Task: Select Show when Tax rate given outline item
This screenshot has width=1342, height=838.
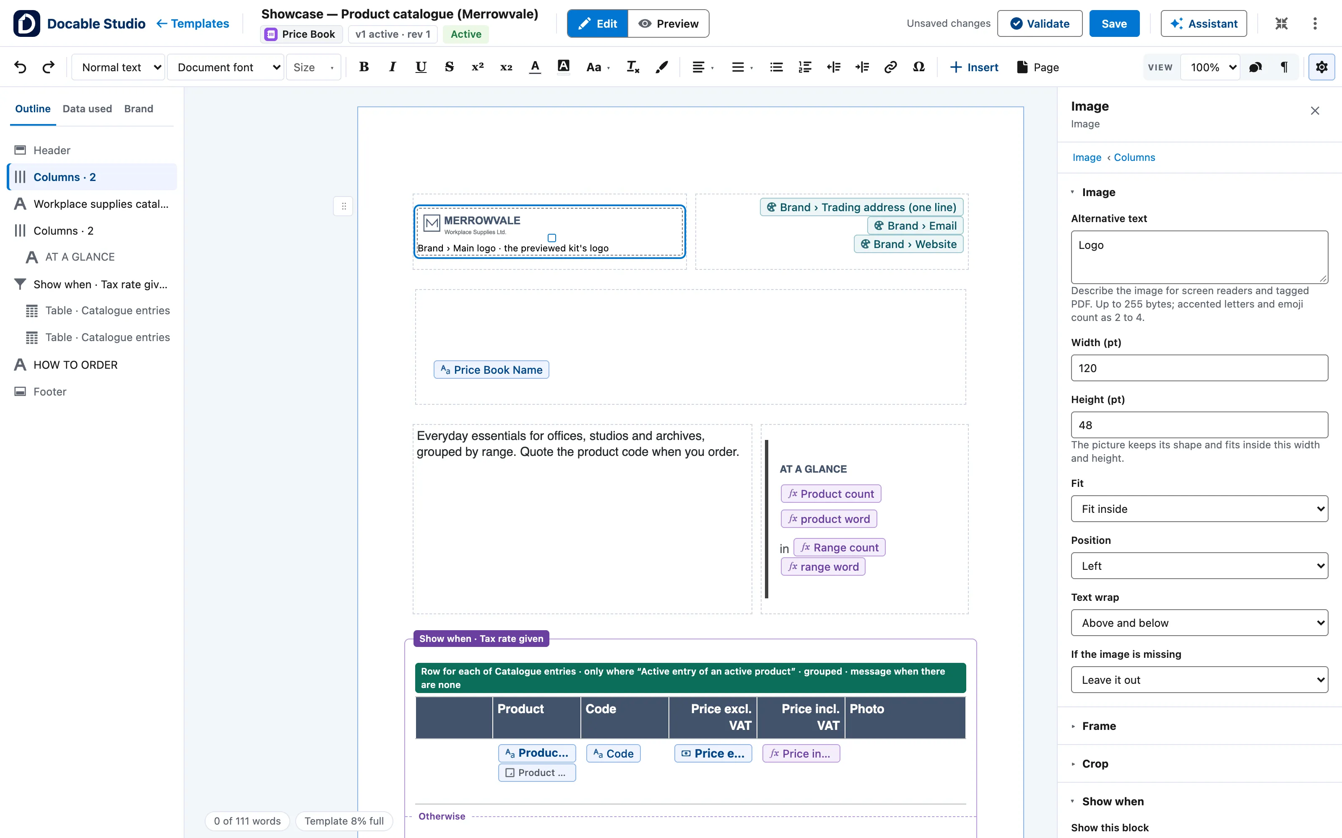Action: pyautogui.click(x=92, y=285)
